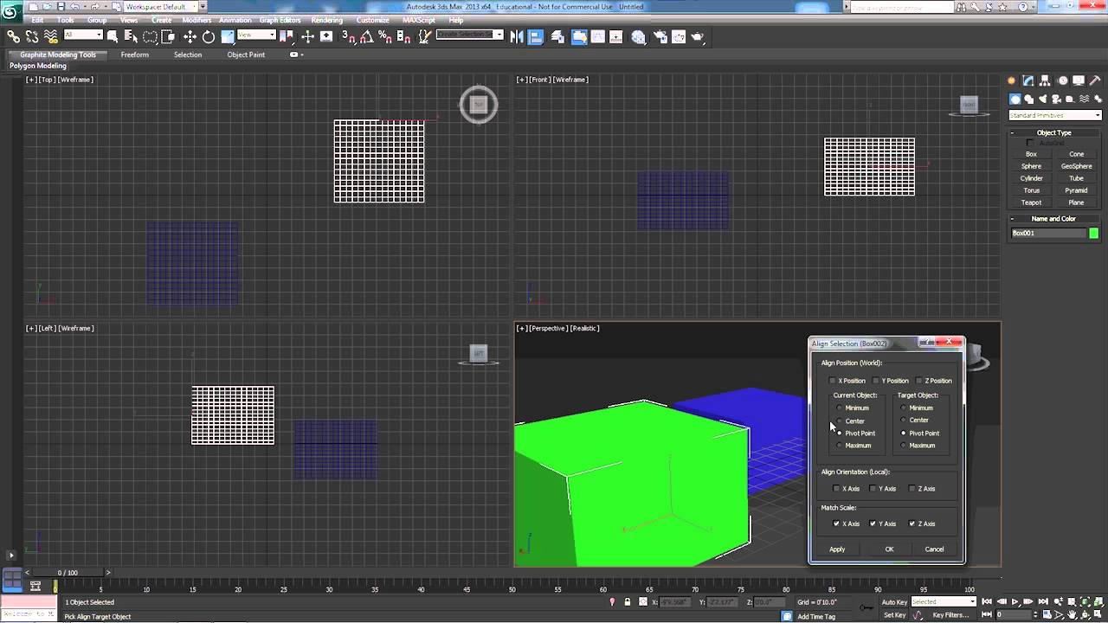The image size is (1108, 623).
Task: Switch to the Object Paint ribbon tab
Action: (x=246, y=55)
